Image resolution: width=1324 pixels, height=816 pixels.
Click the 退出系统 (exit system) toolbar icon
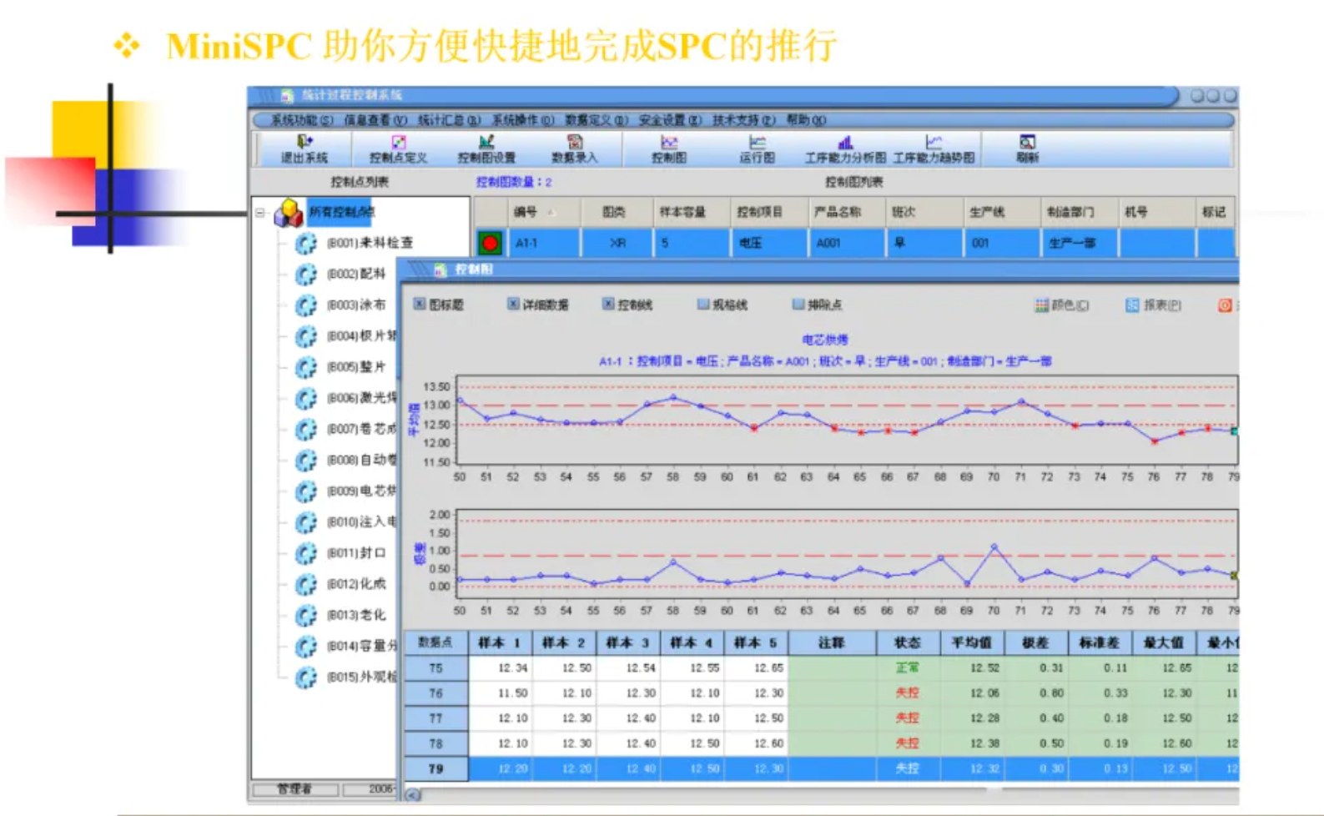point(305,143)
